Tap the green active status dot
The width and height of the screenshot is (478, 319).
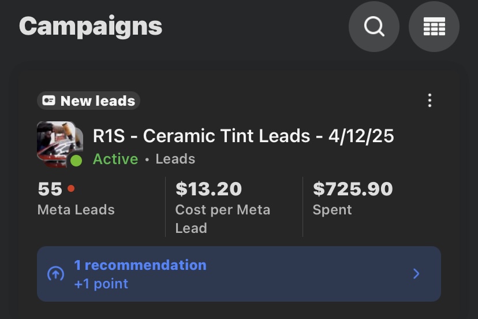[x=76, y=160]
